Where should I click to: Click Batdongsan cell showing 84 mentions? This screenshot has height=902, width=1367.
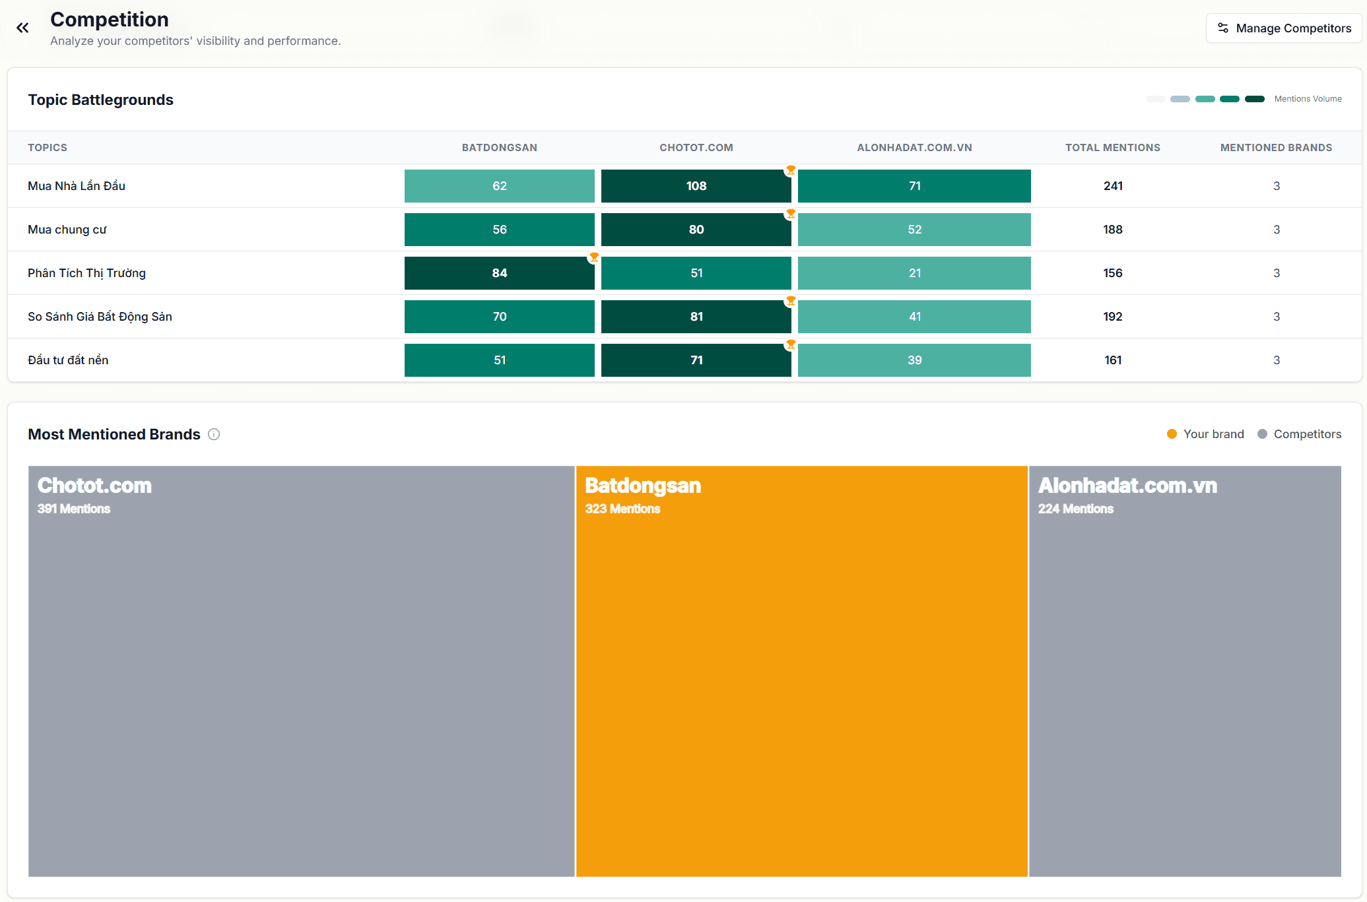(x=499, y=273)
